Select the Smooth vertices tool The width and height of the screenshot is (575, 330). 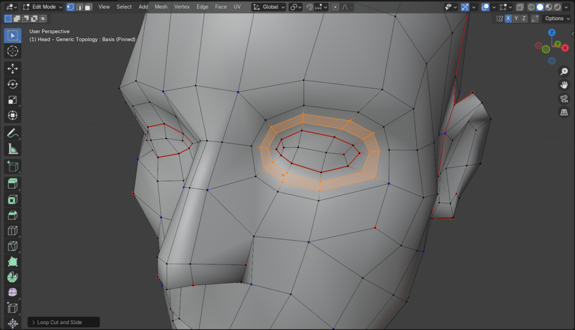point(12,292)
